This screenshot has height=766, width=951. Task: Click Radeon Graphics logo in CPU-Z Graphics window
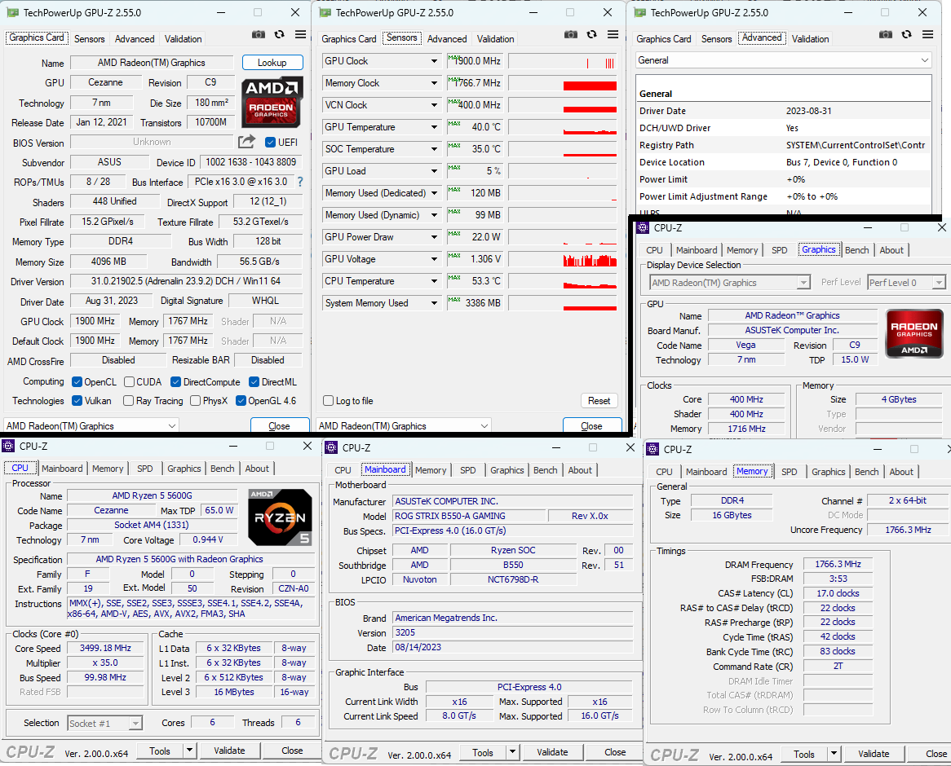tap(914, 333)
